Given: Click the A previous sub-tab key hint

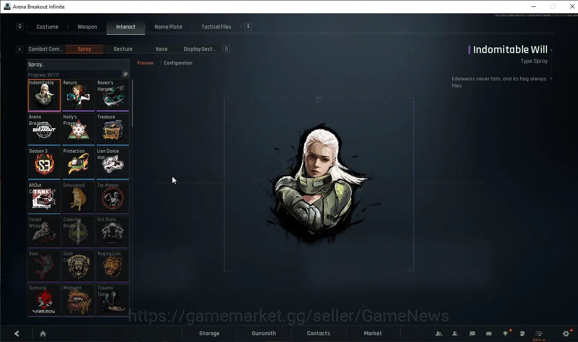Looking at the screenshot, I should (x=19, y=49).
